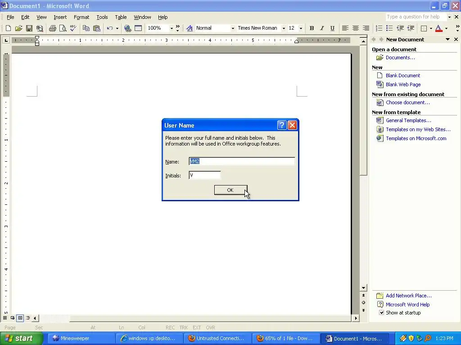Image resolution: width=461 pixels, height=345 pixels.
Task: Click the Name input field
Action: 242,161
